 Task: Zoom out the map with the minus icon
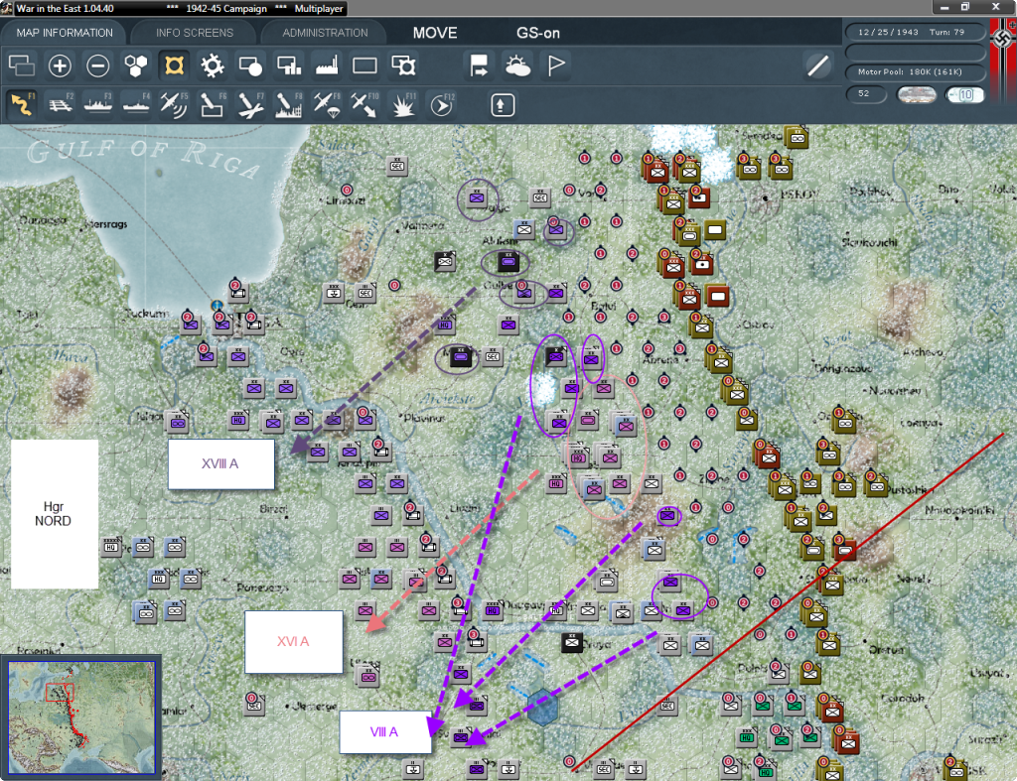pyautogui.click(x=98, y=65)
